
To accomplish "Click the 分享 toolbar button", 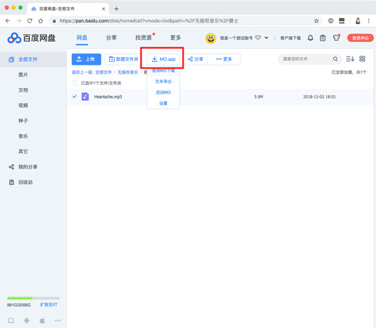I will [196, 59].
